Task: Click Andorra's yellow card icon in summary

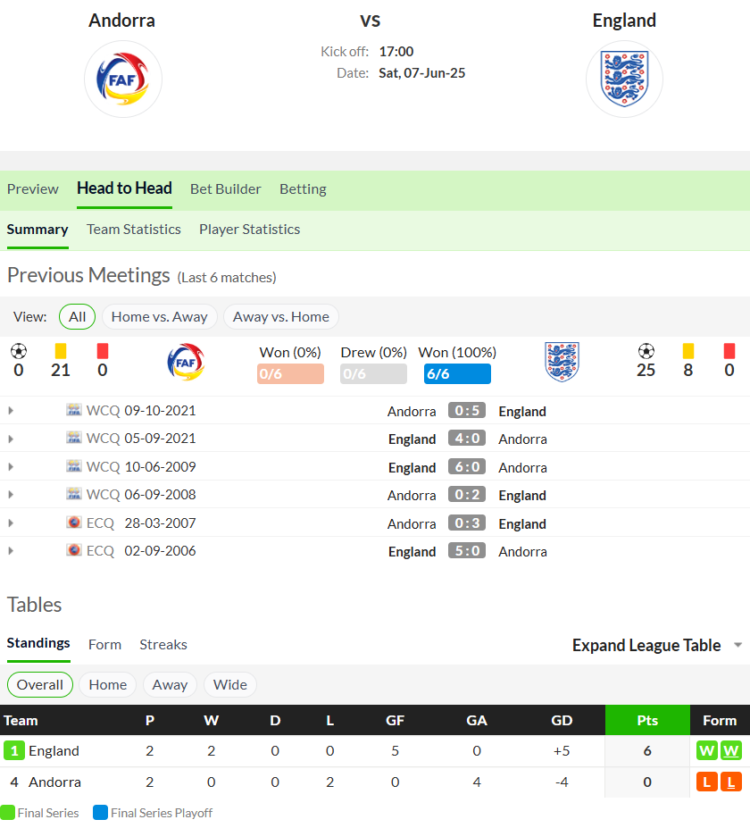Action: tap(61, 351)
